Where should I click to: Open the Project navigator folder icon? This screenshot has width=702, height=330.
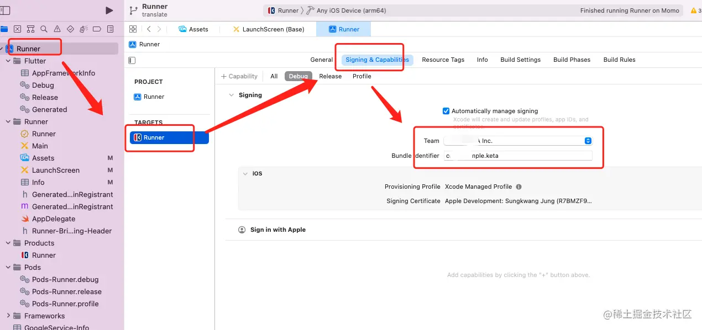(x=4, y=29)
